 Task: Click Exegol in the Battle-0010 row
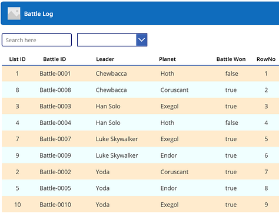(170, 205)
